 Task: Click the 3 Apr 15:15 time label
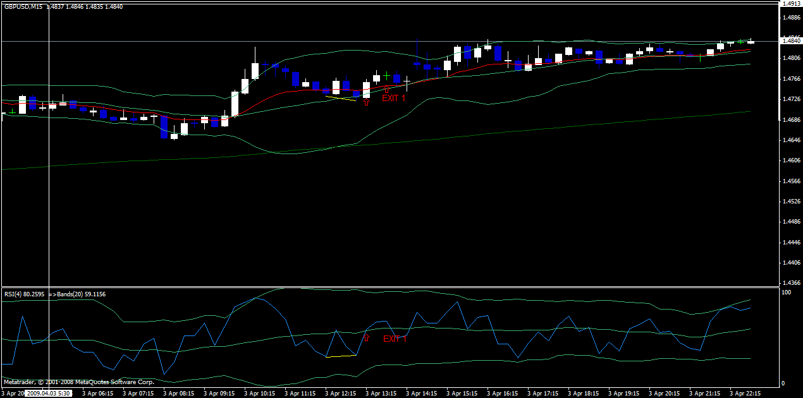tap(462, 393)
